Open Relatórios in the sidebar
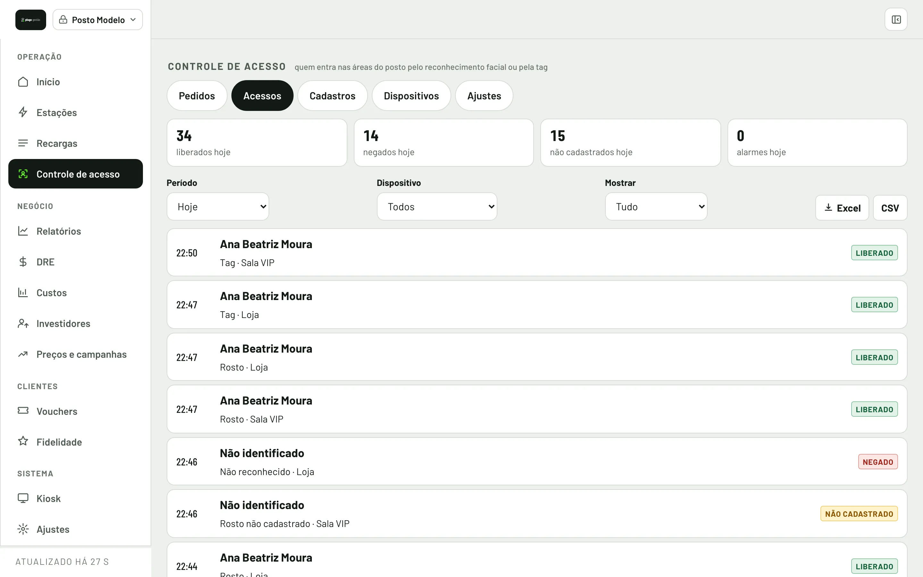This screenshot has height=577, width=923. click(x=76, y=231)
